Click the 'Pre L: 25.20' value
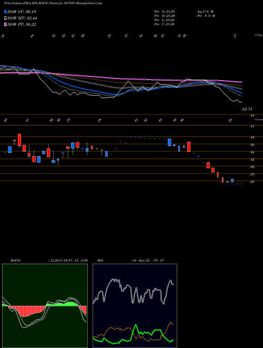The width and height of the screenshot is (263, 348). (164, 20)
